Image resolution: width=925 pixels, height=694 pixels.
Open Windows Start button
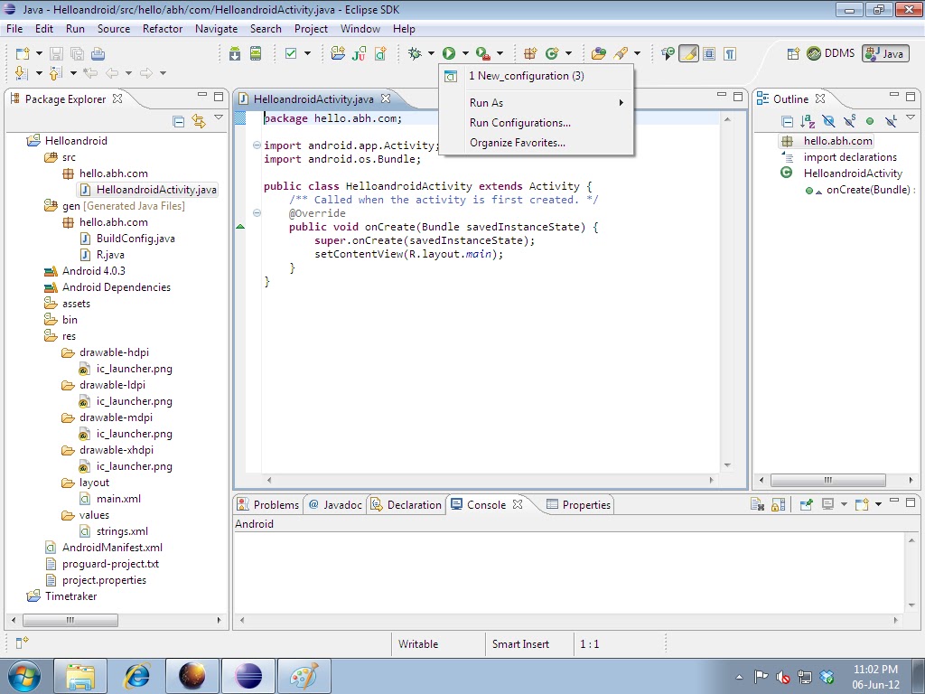[x=23, y=676]
